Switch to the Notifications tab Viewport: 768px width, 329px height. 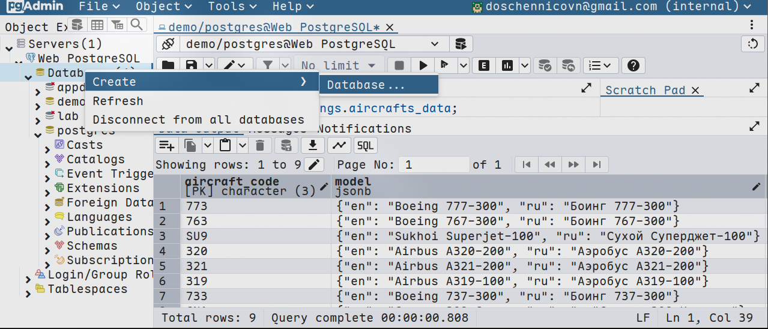[364, 128]
